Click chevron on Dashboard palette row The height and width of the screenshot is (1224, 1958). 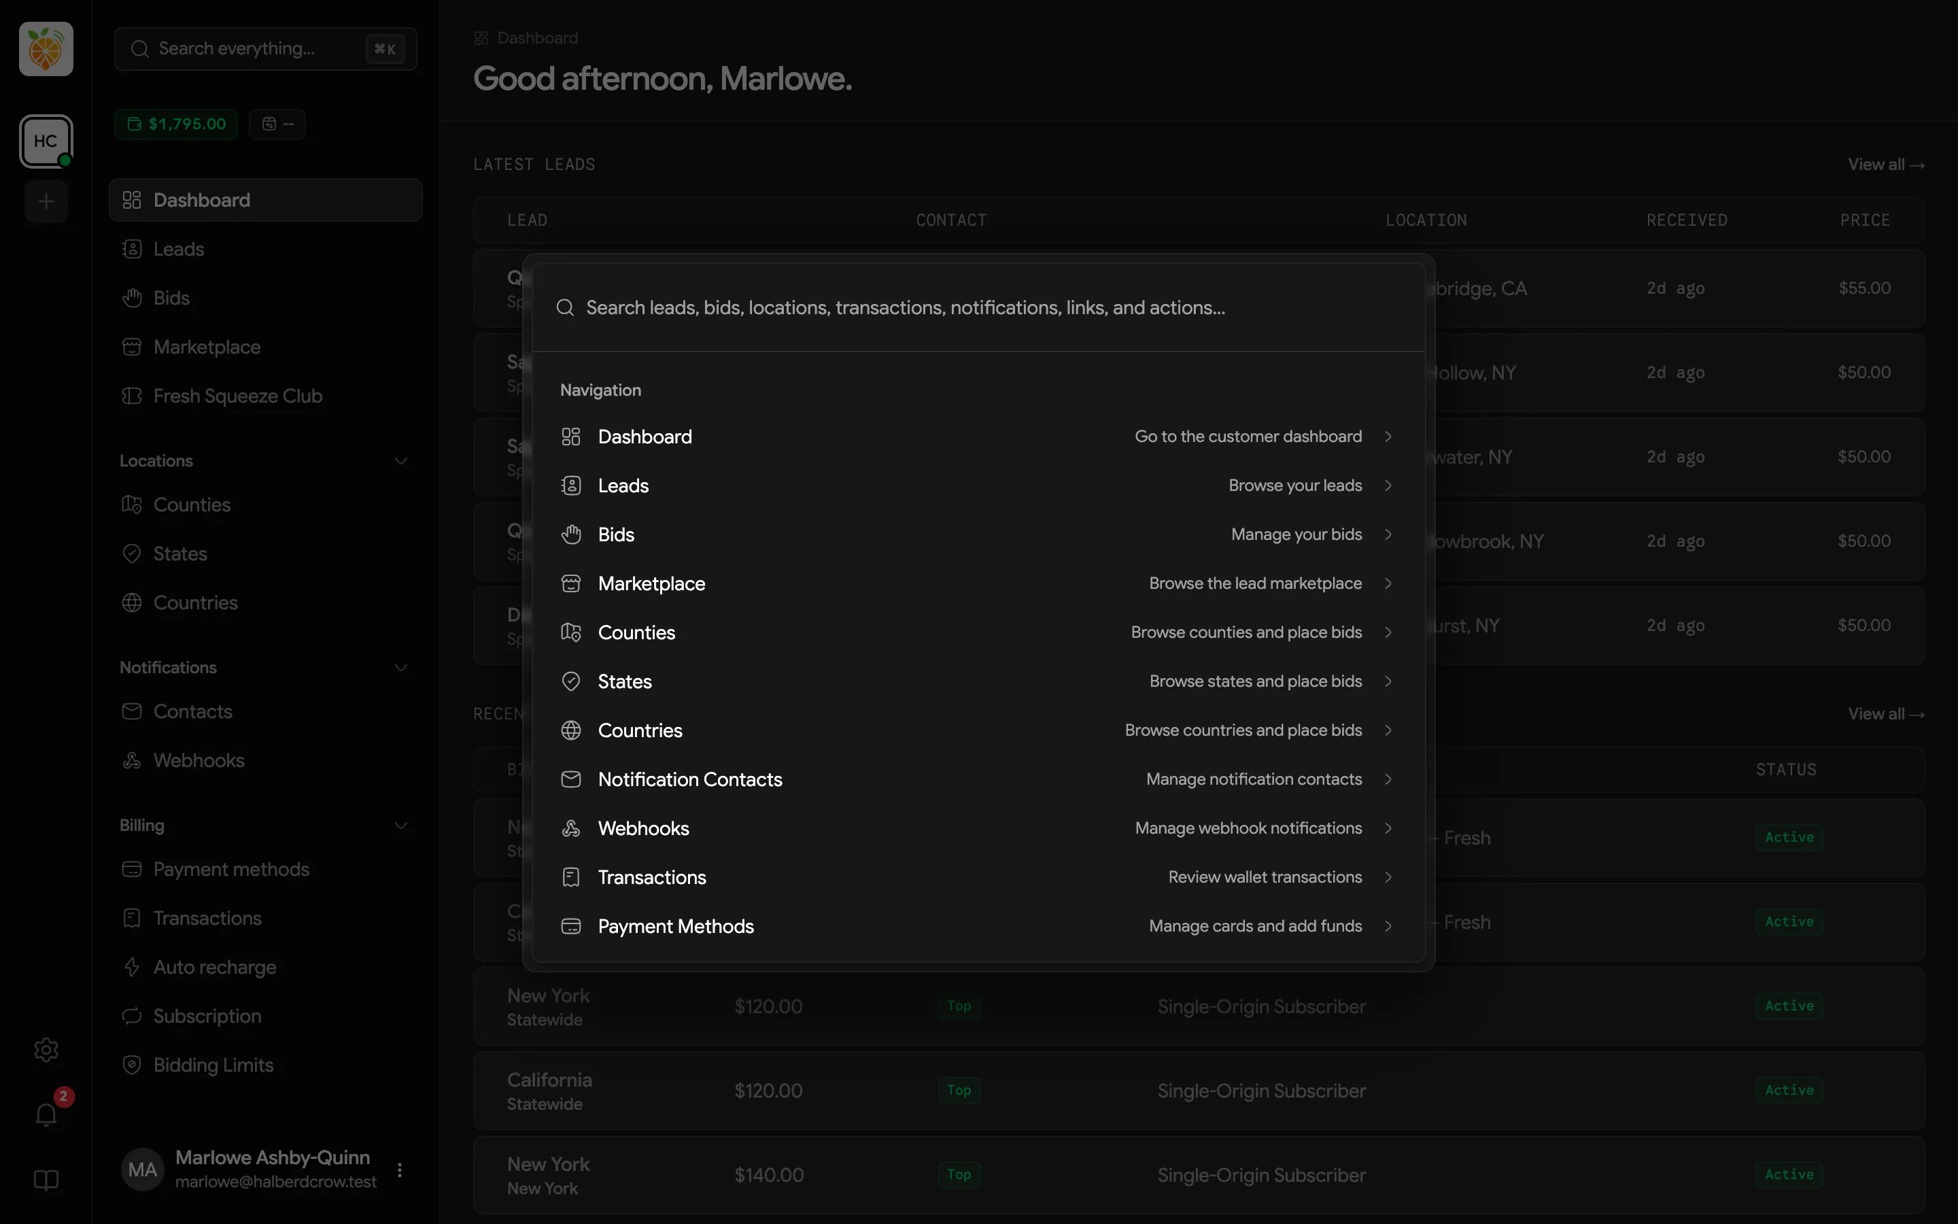1388,437
